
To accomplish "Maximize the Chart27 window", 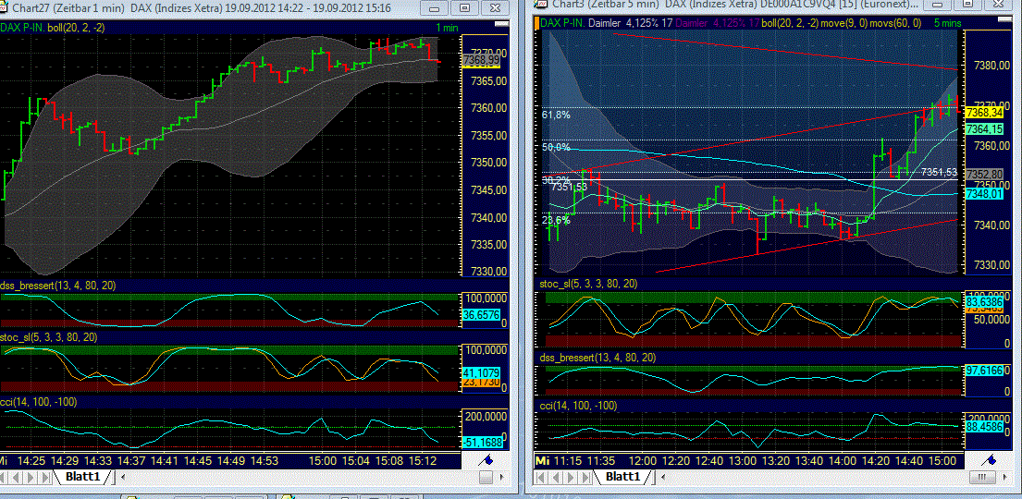I will (464, 7).
